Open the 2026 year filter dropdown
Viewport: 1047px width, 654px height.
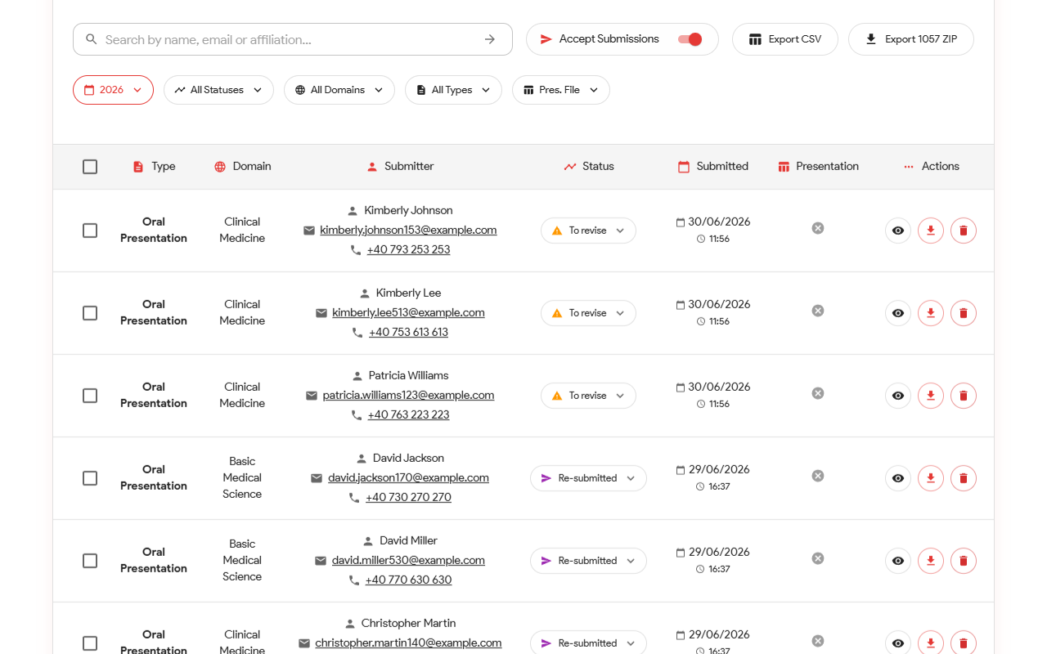[x=113, y=90]
